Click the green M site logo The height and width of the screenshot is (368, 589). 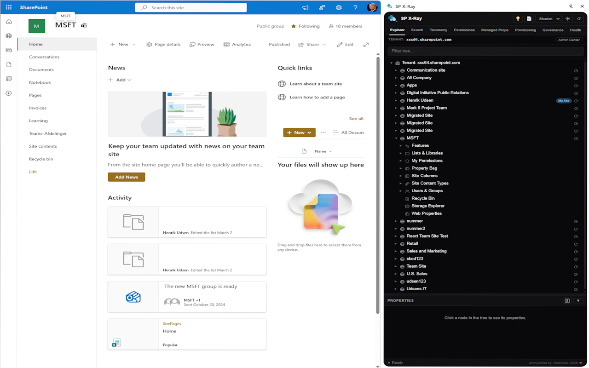tap(37, 26)
